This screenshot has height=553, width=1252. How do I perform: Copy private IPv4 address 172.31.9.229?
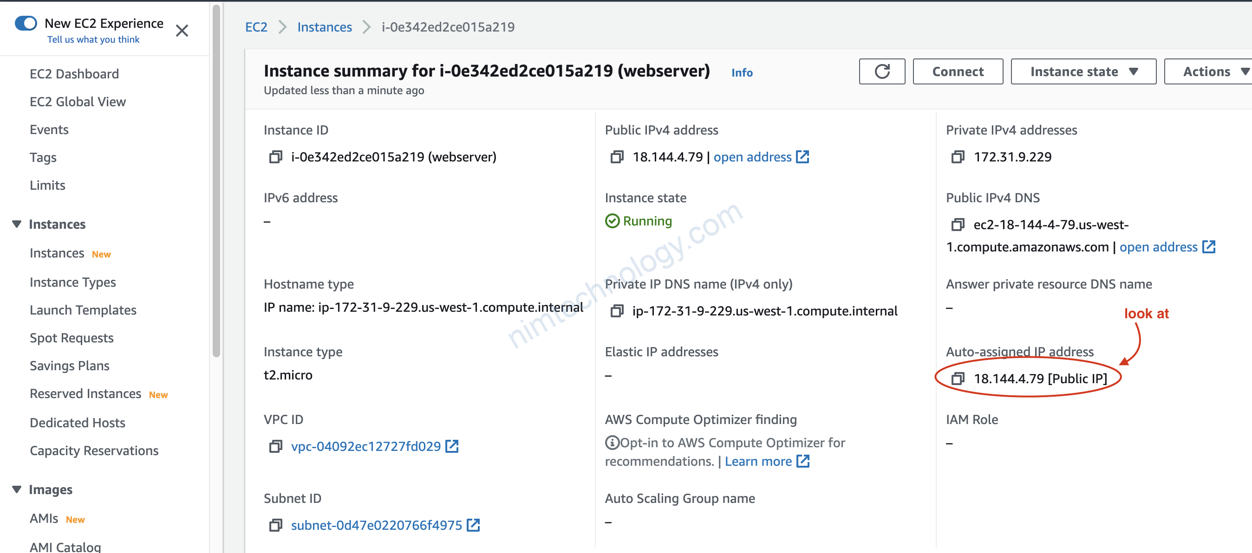tap(957, 157)
